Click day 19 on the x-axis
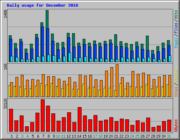The width and height of the screenshot is (180, 140). (x=105, y=136)
